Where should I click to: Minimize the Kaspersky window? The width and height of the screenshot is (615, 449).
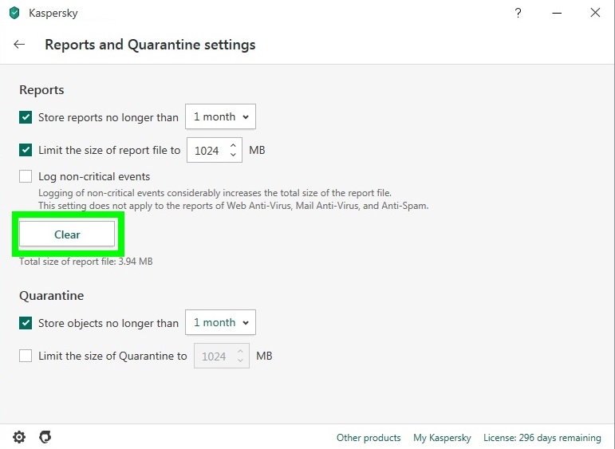click(x=557, y=13)
